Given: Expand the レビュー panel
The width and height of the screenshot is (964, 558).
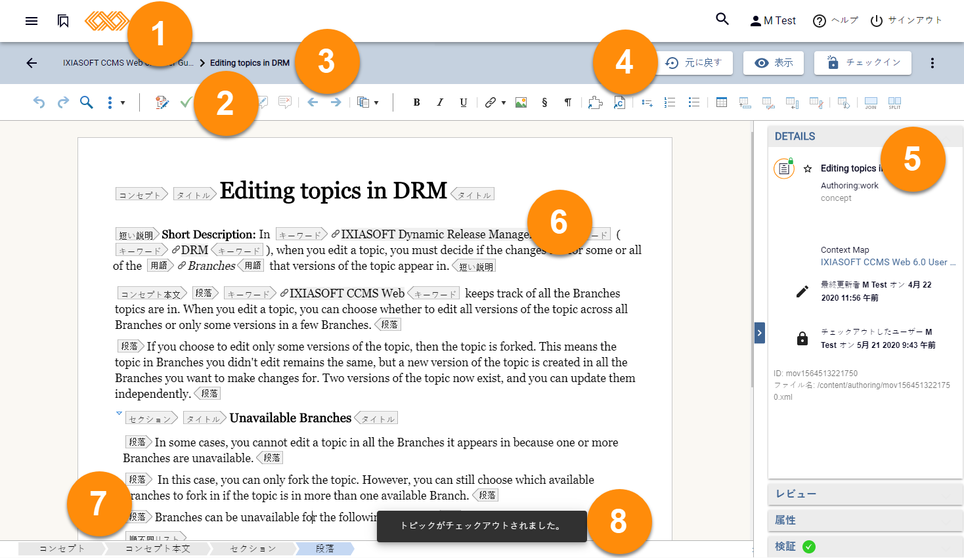Looking at the screenshot, I should (x=865, y=494).
